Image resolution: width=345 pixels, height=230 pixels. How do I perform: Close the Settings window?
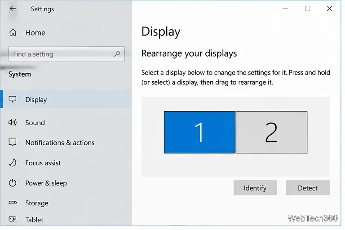click(330, 9)
